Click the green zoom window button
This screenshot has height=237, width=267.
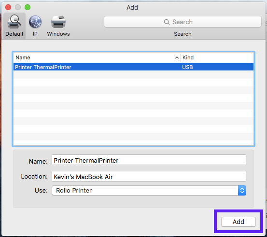click(28, 7)
